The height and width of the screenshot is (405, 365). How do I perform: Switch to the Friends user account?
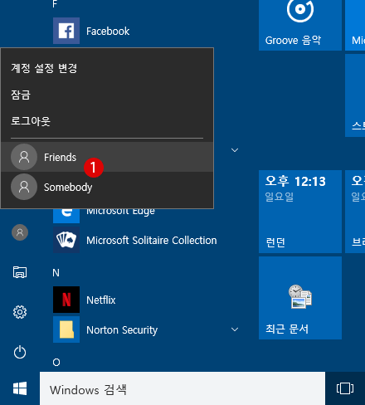click(107, 157)
